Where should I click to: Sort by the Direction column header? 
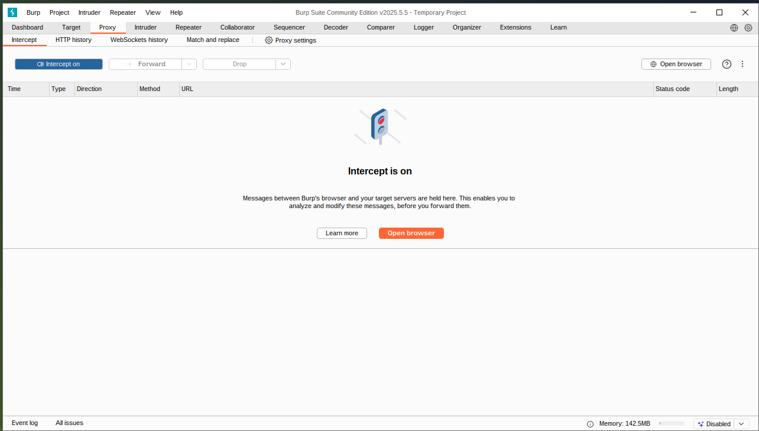tap(106, 89)
